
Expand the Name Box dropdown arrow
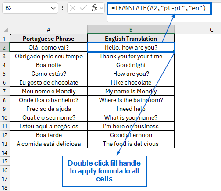pyautogui.click(x=53, y=8)
